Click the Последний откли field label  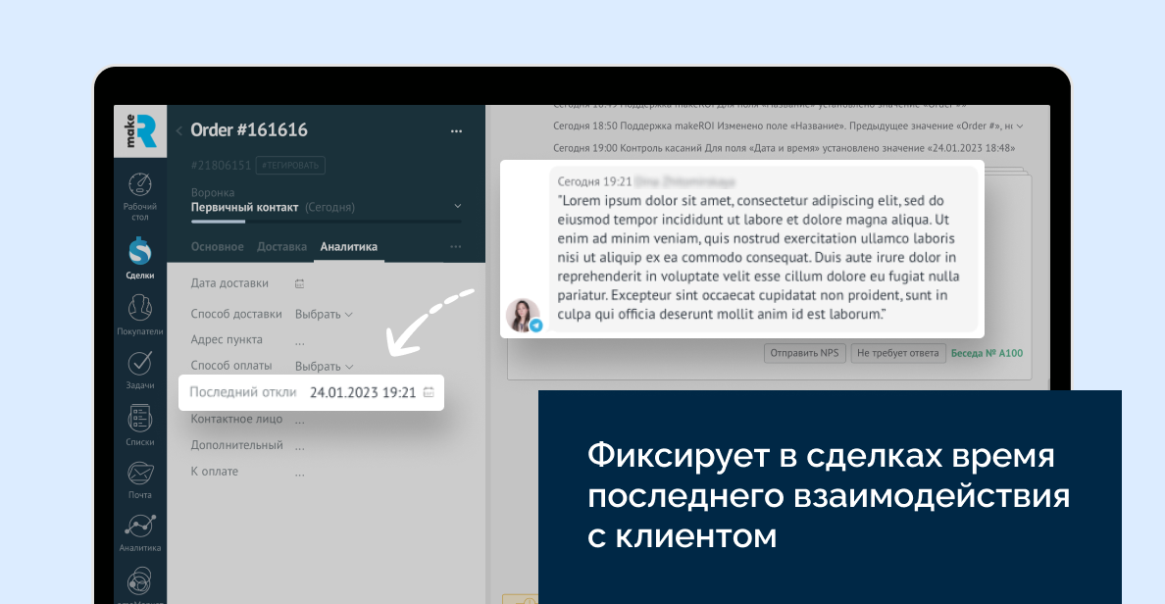(243, 392)
